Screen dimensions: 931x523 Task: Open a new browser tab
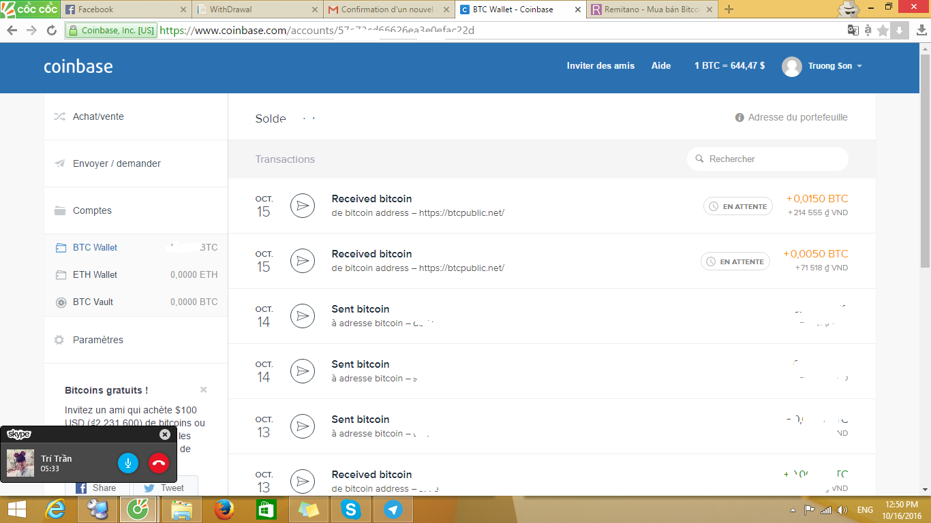[729, 10]
